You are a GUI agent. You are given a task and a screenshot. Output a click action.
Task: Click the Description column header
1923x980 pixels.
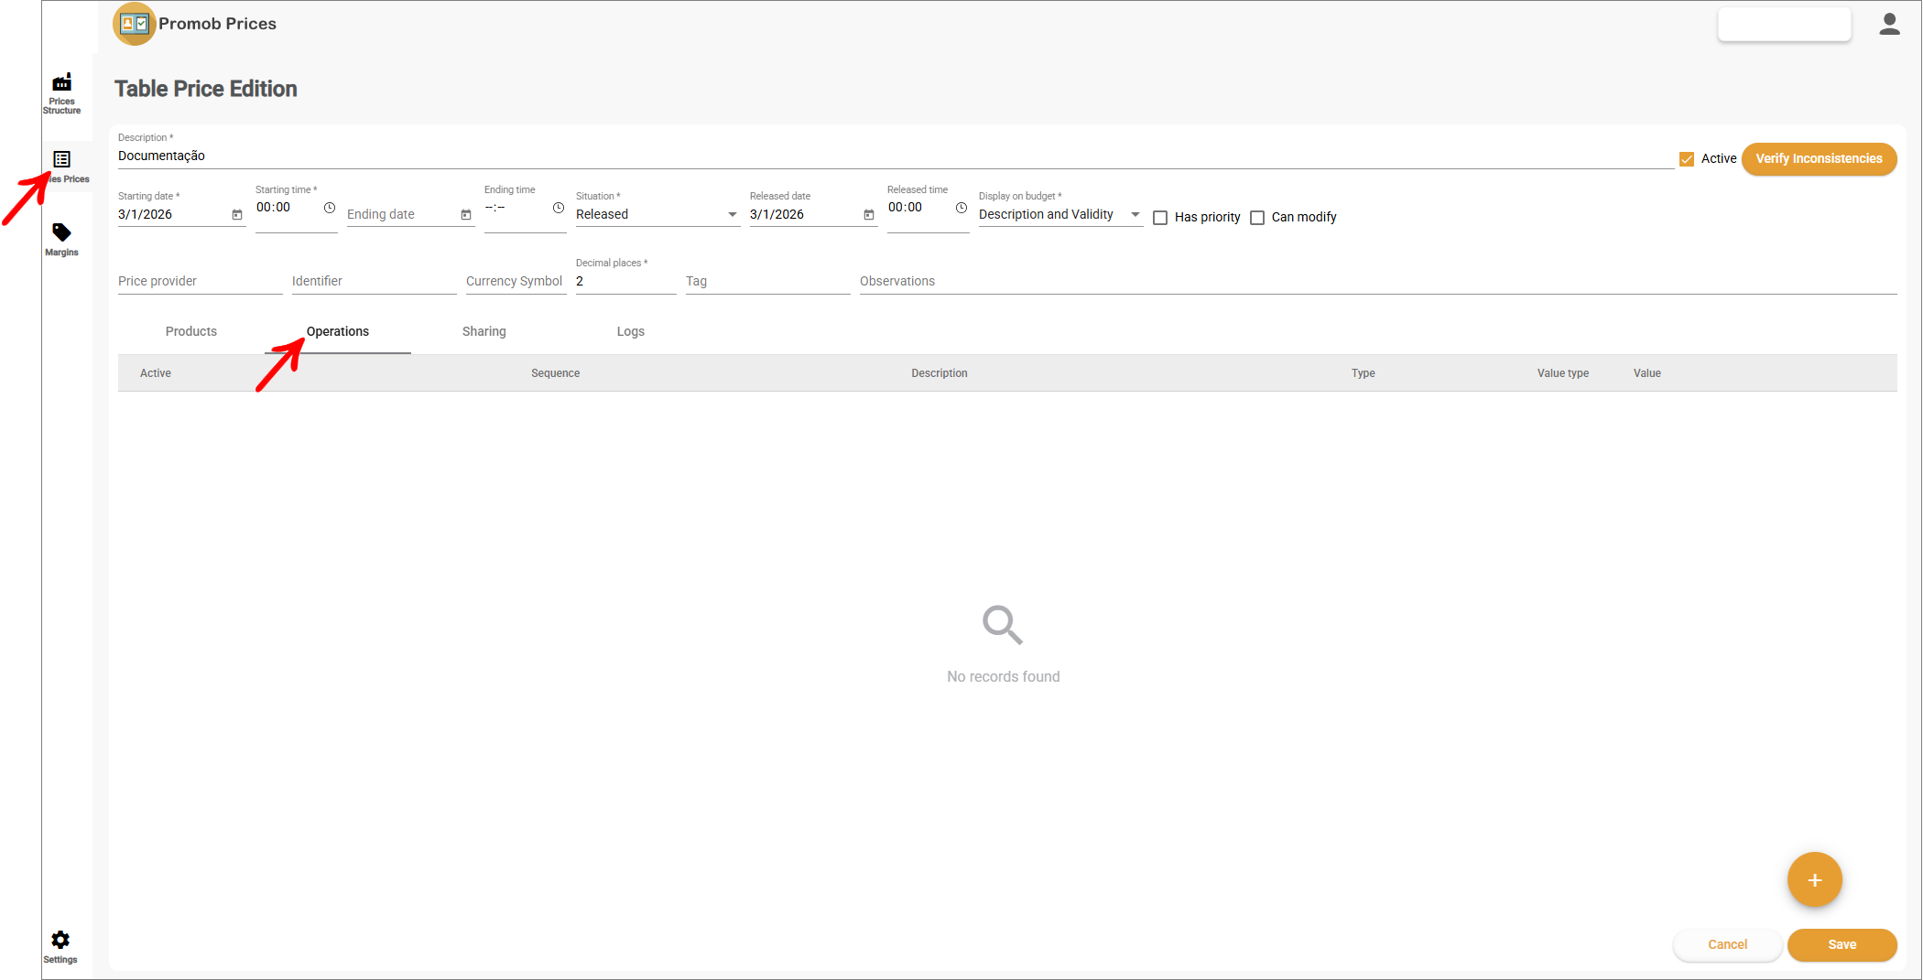pos(939,373)
